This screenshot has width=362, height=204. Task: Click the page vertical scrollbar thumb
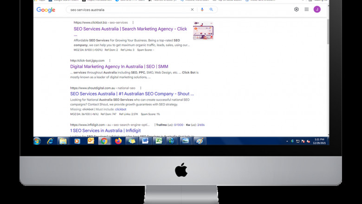328,32
